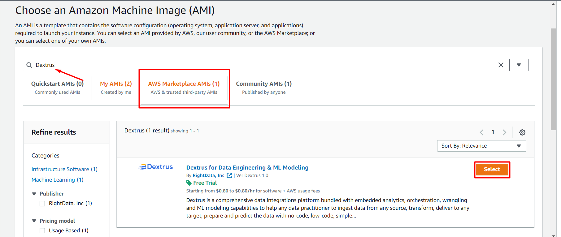Image resolution: width=561 pixels, height=237 pixels.
Task: Open RightData, Inc publisher link
Action: click(x=208, y=175)
